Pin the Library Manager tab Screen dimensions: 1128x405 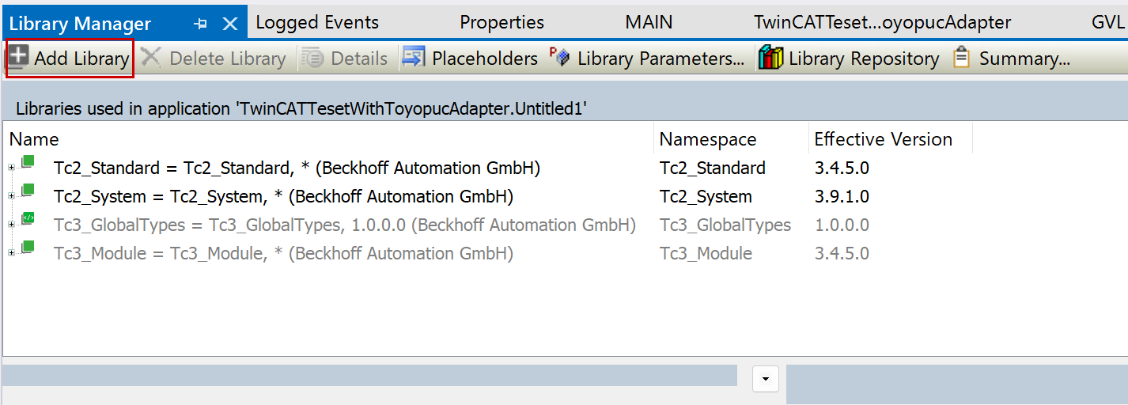pos(201,24)
